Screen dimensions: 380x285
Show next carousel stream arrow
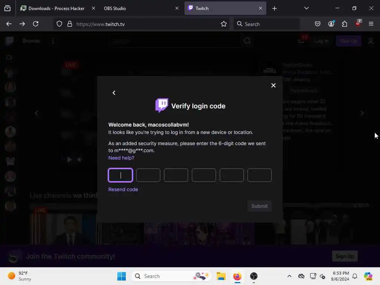pos(362,113)
